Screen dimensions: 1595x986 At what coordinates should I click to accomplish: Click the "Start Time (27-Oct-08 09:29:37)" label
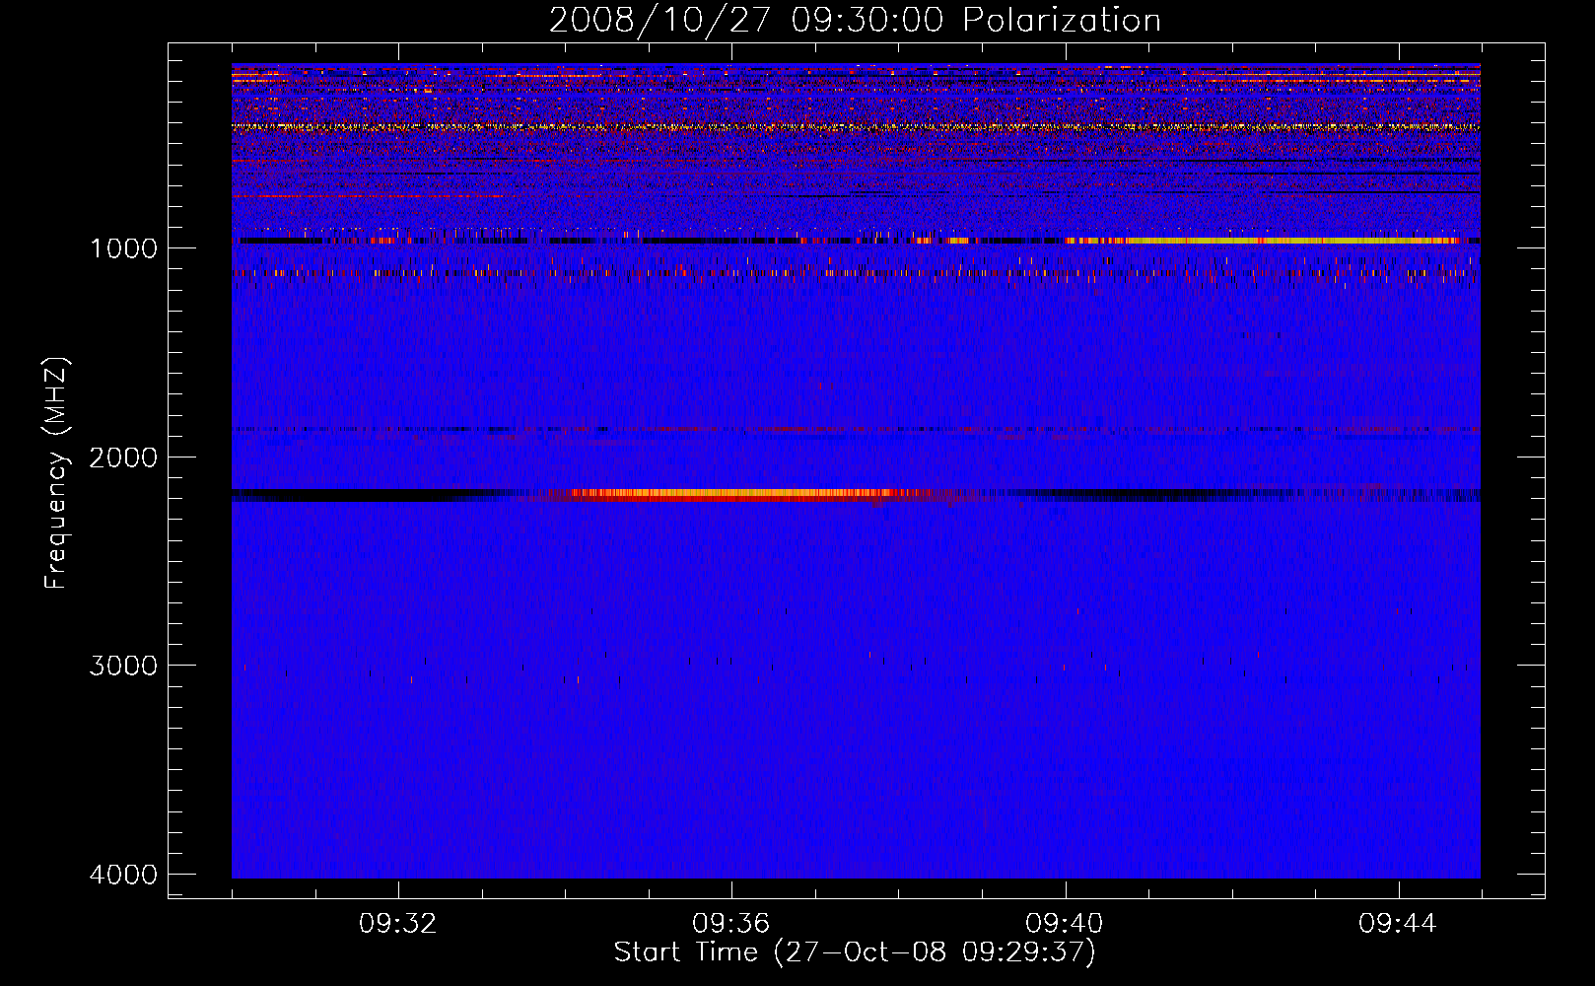[855, 952]
